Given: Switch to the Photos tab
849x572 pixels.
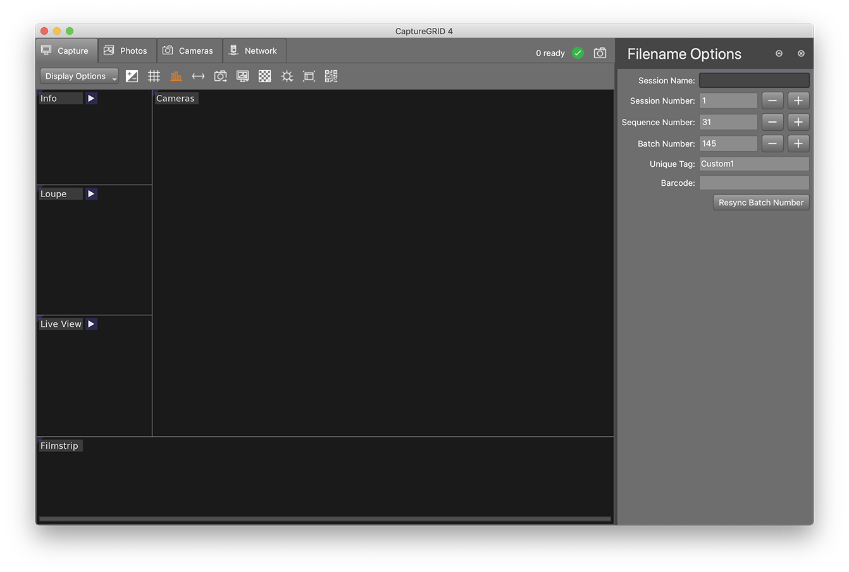Looking at the screenshot, I should coord(127,50).
